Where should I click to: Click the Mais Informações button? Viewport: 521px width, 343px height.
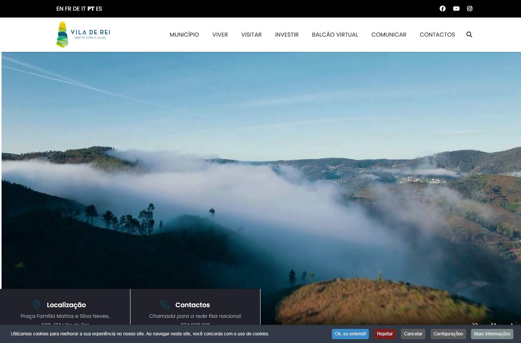pyautogui.click(x=492, y=334)
